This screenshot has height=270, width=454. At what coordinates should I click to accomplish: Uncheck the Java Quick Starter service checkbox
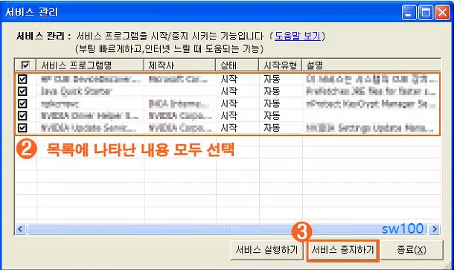(x=22, y=91)
